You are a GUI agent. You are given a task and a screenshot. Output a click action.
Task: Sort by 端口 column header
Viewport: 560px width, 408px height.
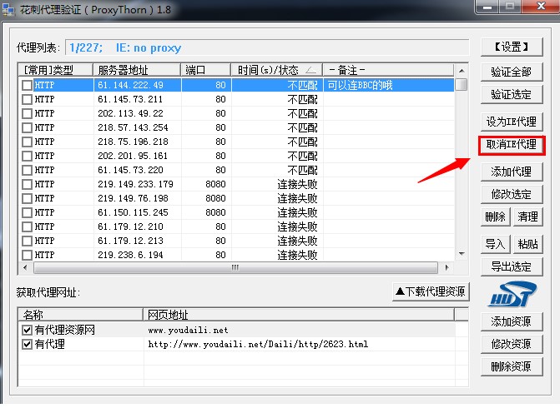pyautogui.click(x=206, y=70)
